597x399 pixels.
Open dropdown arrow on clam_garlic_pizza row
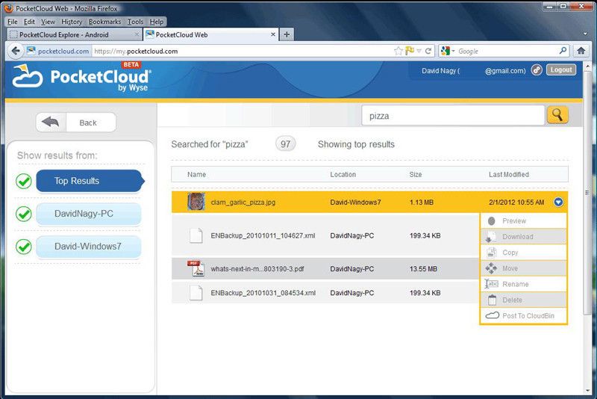558,202
